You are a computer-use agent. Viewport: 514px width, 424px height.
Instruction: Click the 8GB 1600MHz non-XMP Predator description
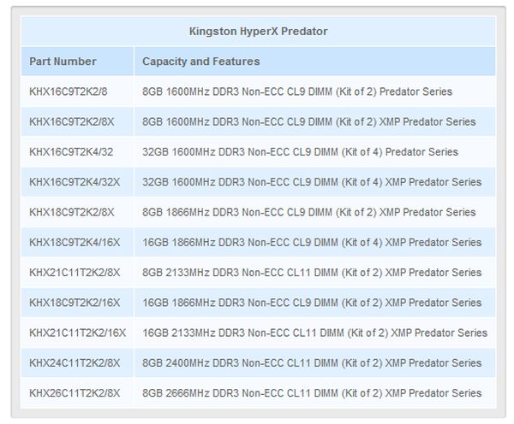297,91
